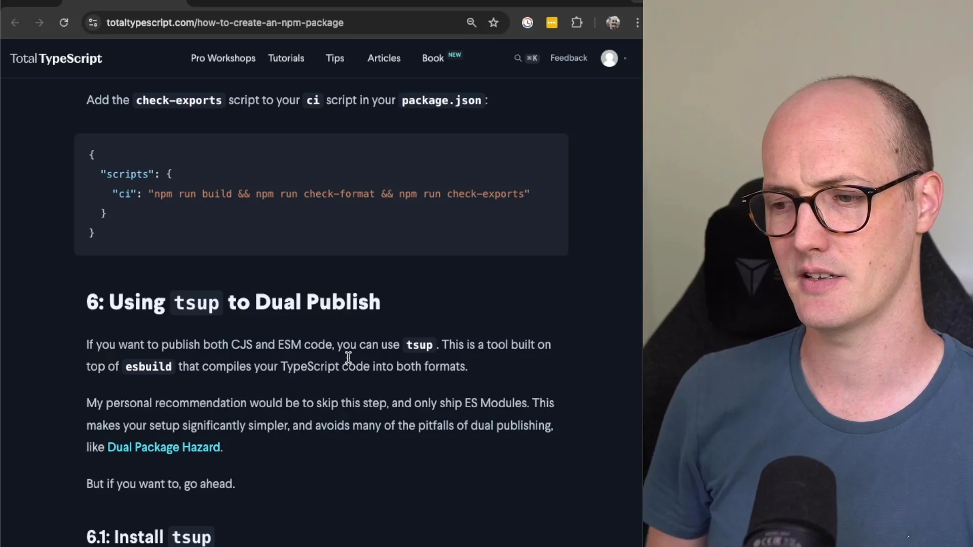Click the Feedback button
973x547 pixels.
point(569,58)
